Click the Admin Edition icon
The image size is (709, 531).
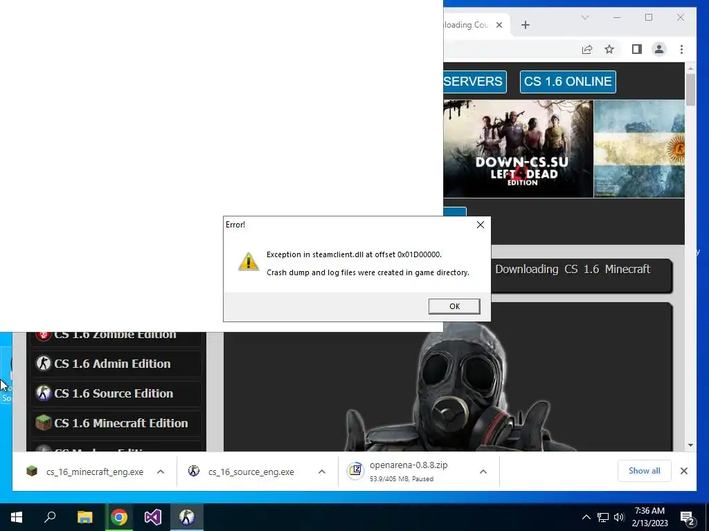pyautogui.click(x=44, y=364)
